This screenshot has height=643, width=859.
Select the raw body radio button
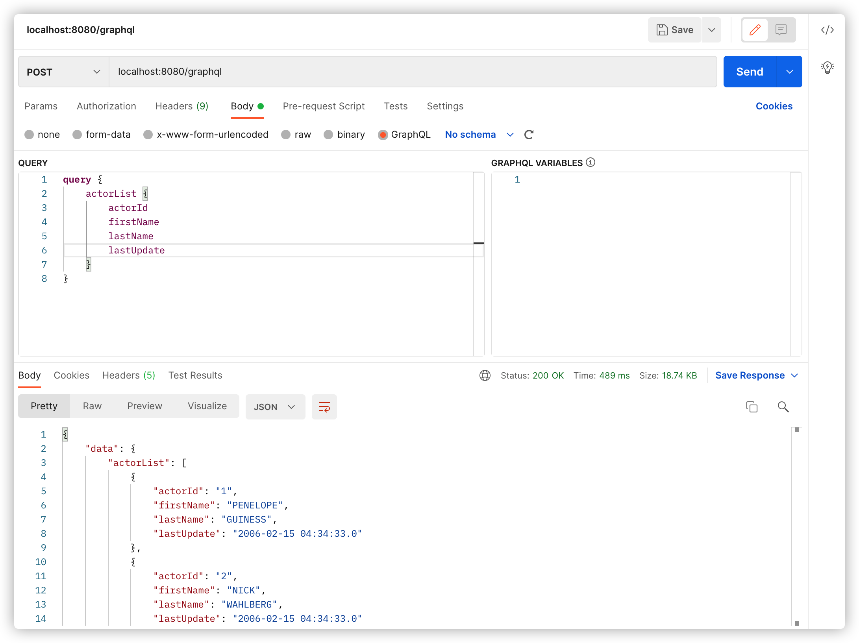click(x=286, y=135)
